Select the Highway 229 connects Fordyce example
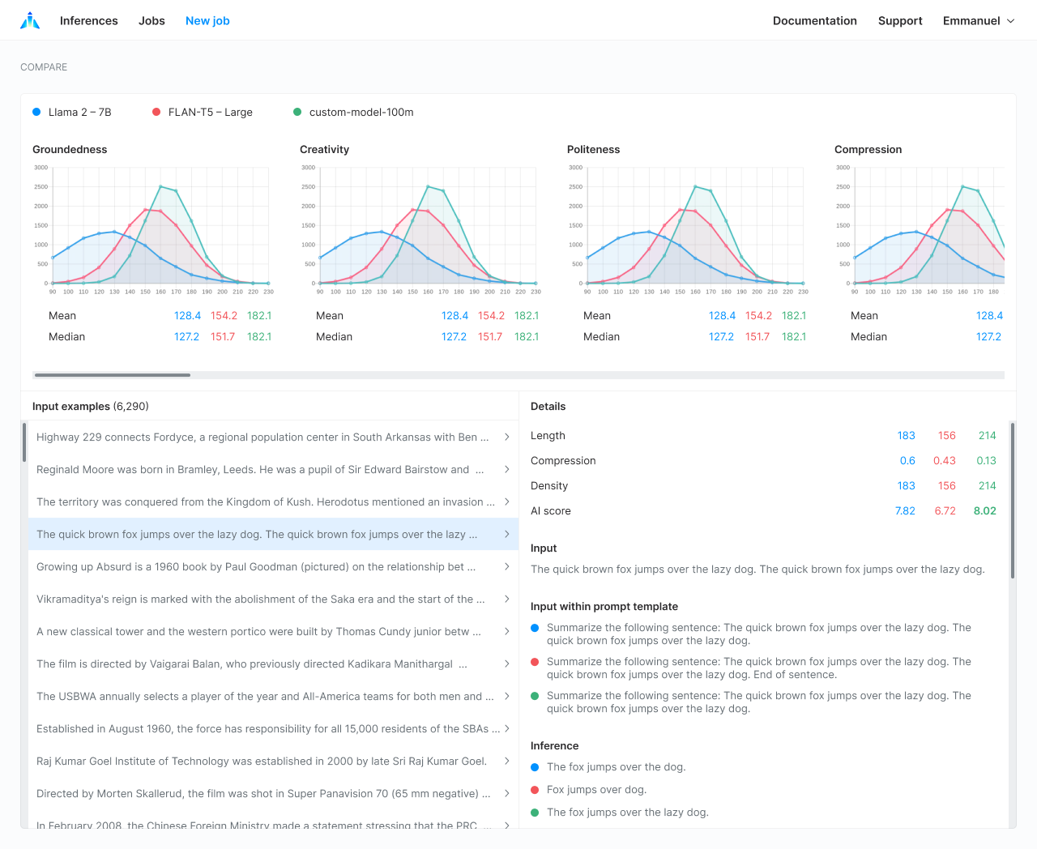Screen dimensions: 1037x849 point(273,437)
